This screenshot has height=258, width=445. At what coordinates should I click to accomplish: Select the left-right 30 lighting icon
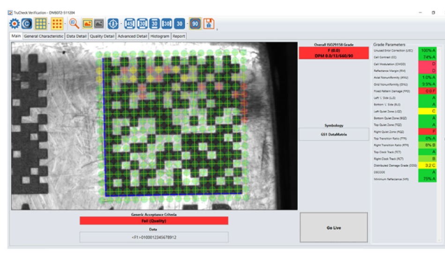tap(167, 23)
